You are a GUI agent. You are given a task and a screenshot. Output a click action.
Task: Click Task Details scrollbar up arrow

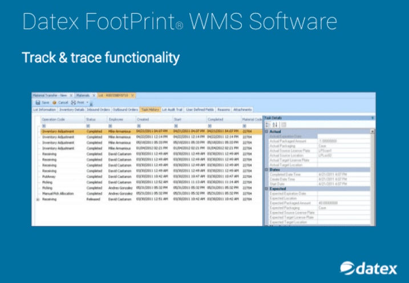point(372,132)
